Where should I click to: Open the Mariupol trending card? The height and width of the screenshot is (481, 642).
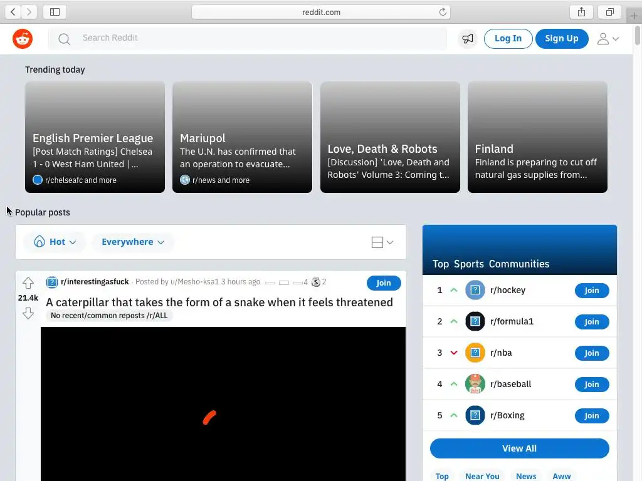(243, 137)
